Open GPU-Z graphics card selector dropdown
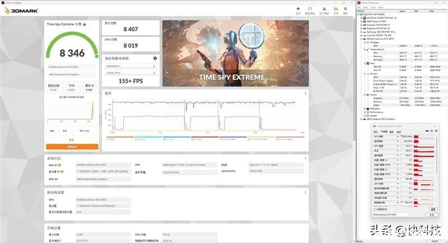 pos(391,215)
